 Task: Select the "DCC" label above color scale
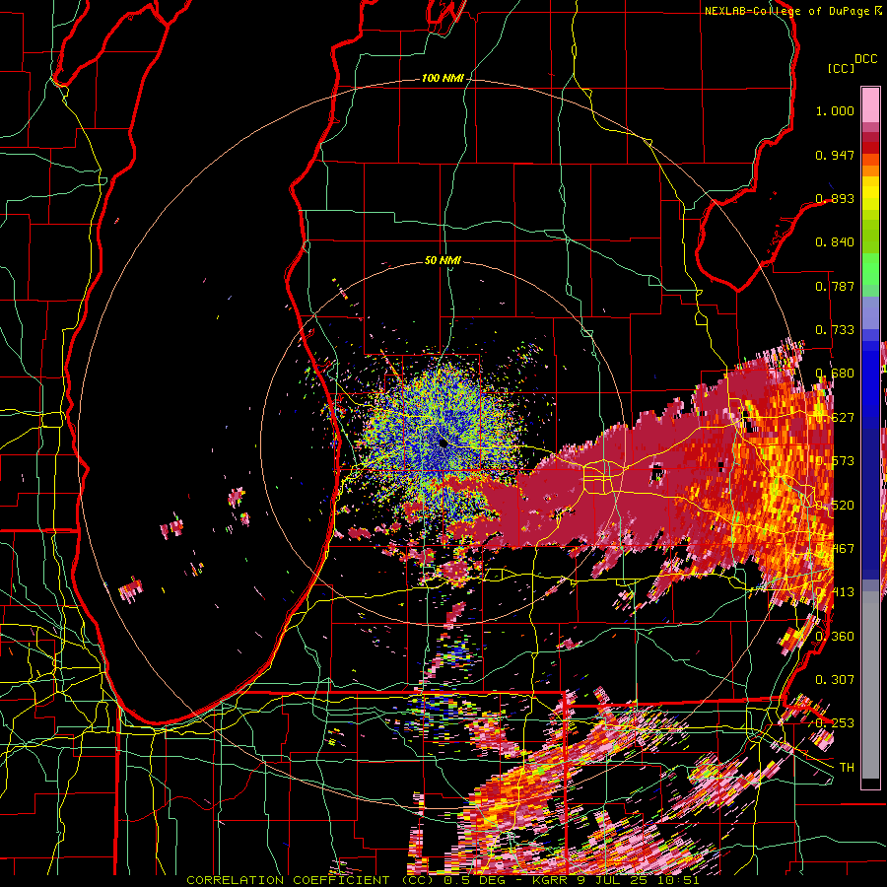coord(865,59)
